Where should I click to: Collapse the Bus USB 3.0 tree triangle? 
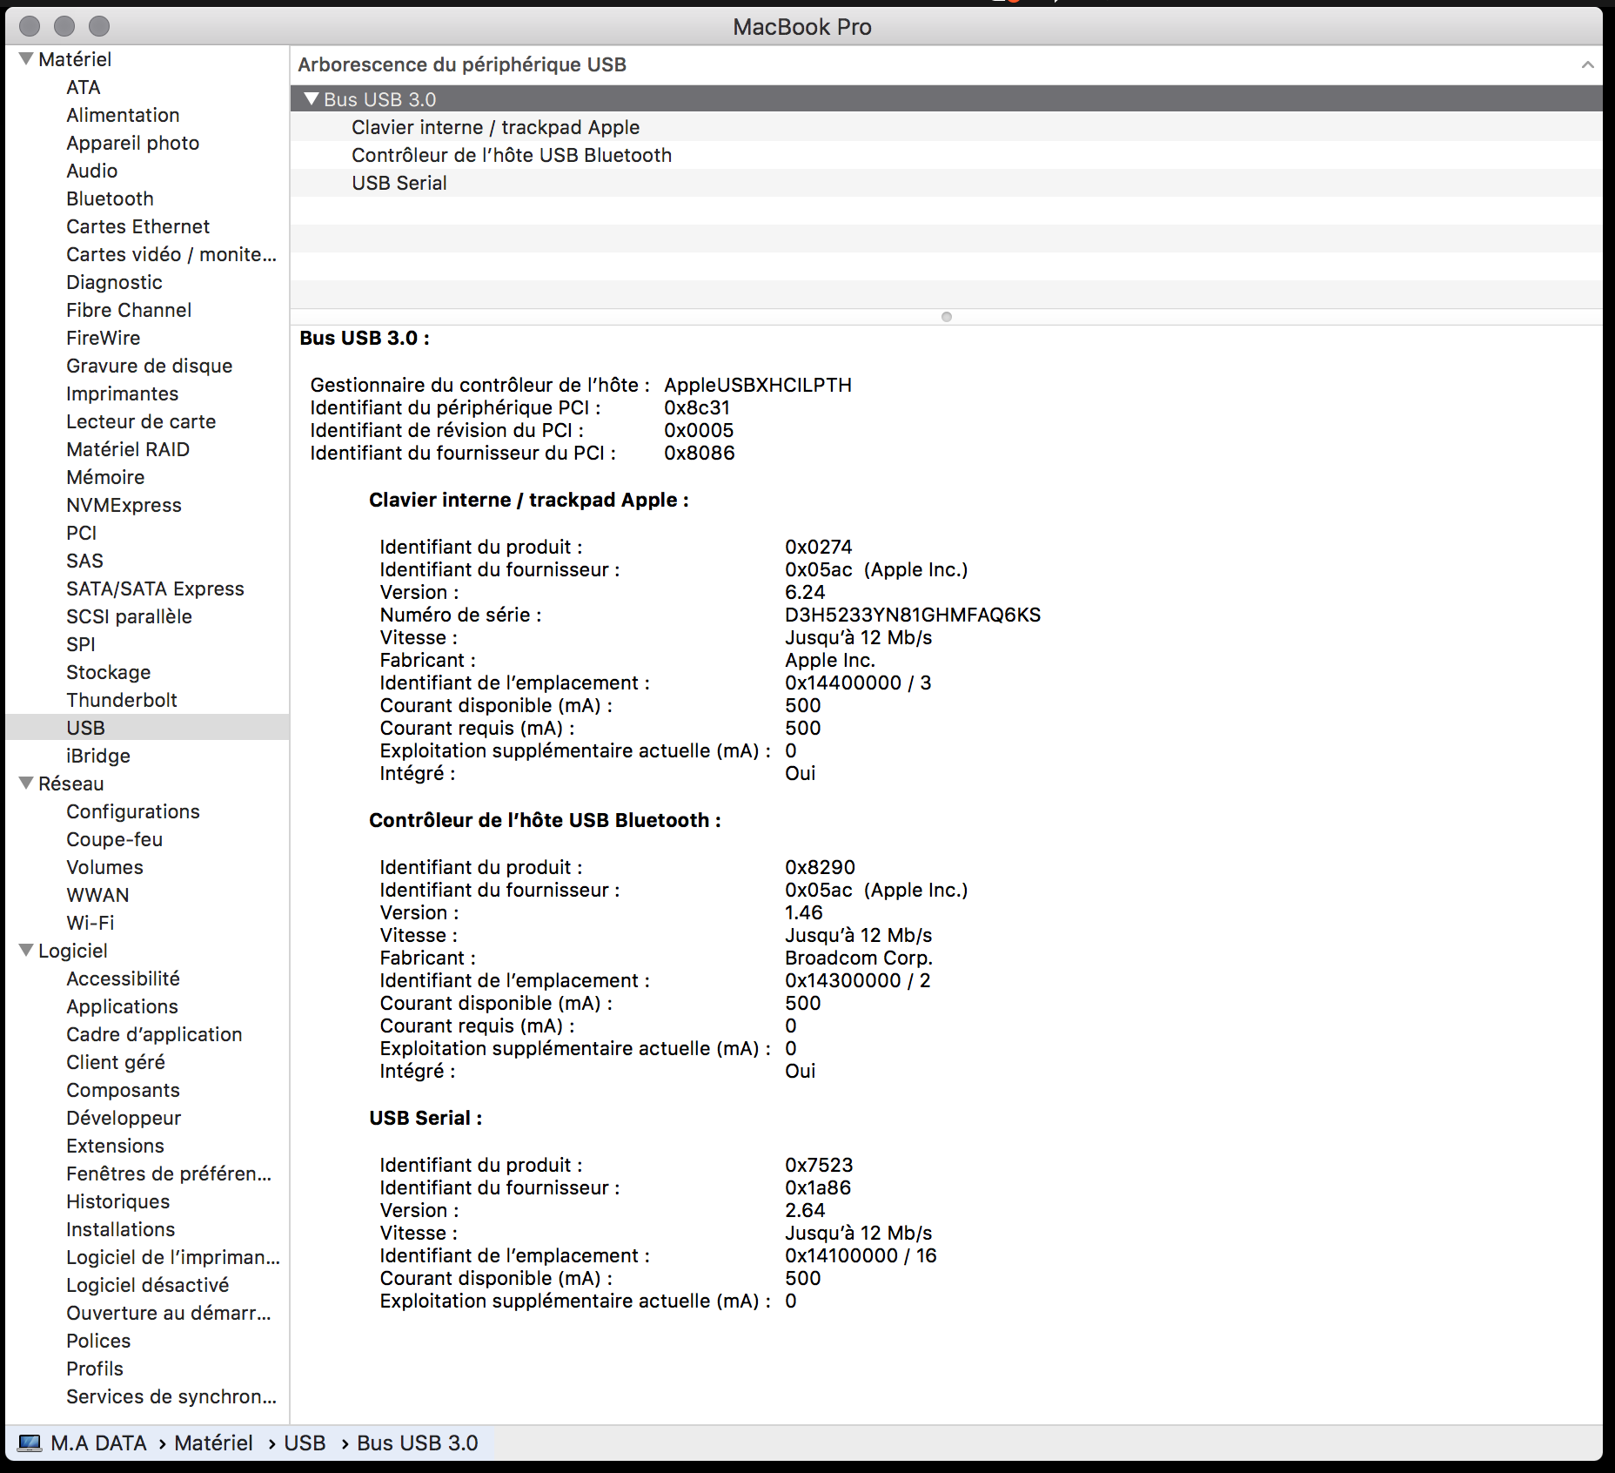click(312, 99)
